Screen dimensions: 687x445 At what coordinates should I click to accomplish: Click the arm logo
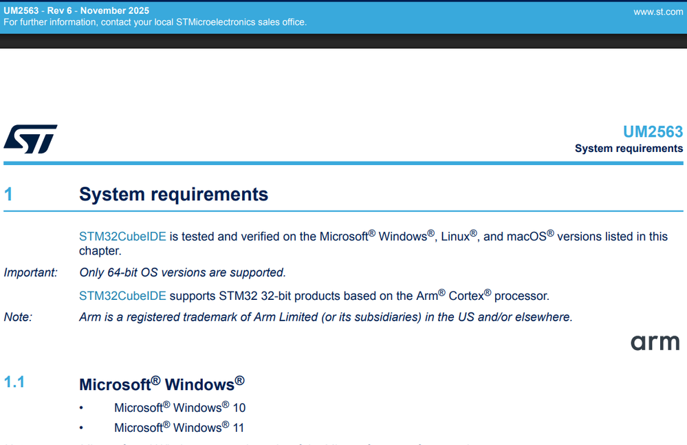pos(655,343)
